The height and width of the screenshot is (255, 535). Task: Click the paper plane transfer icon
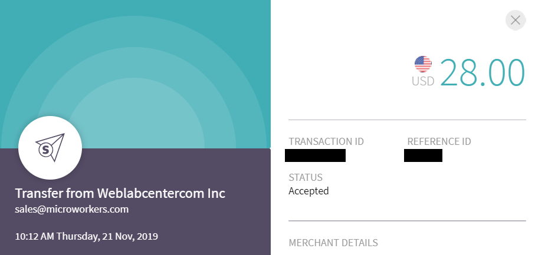click(50, 148)
